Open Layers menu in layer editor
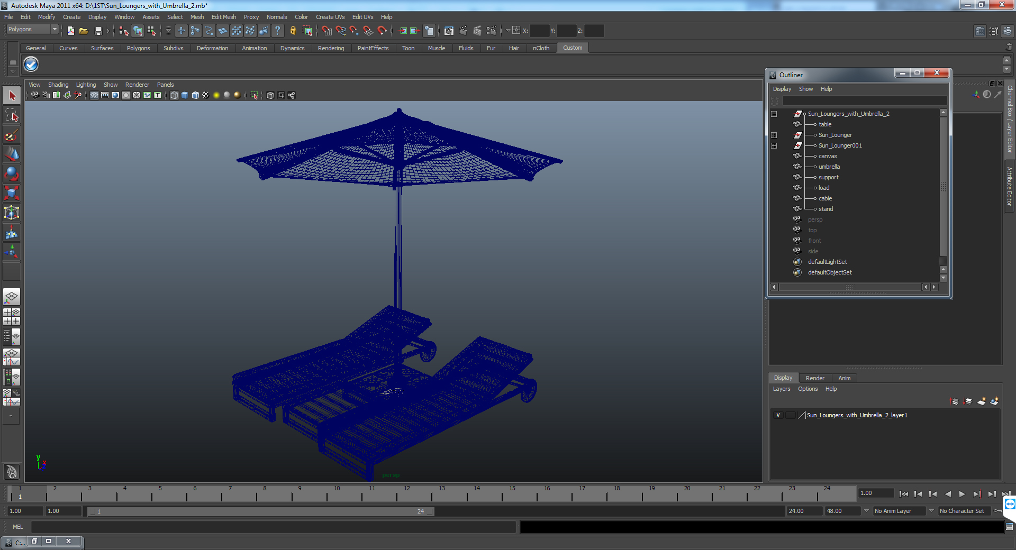This screenshot has width=1016, height=550. coord(782,389)
